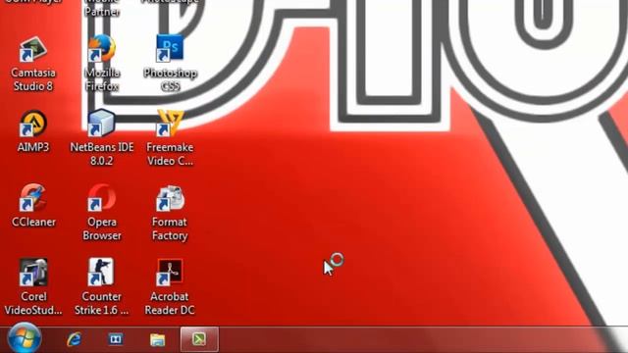Open Internet Explorer from taskbar
Image resolution: width=628 pixels, height=353 pixels.
point(75,339)
